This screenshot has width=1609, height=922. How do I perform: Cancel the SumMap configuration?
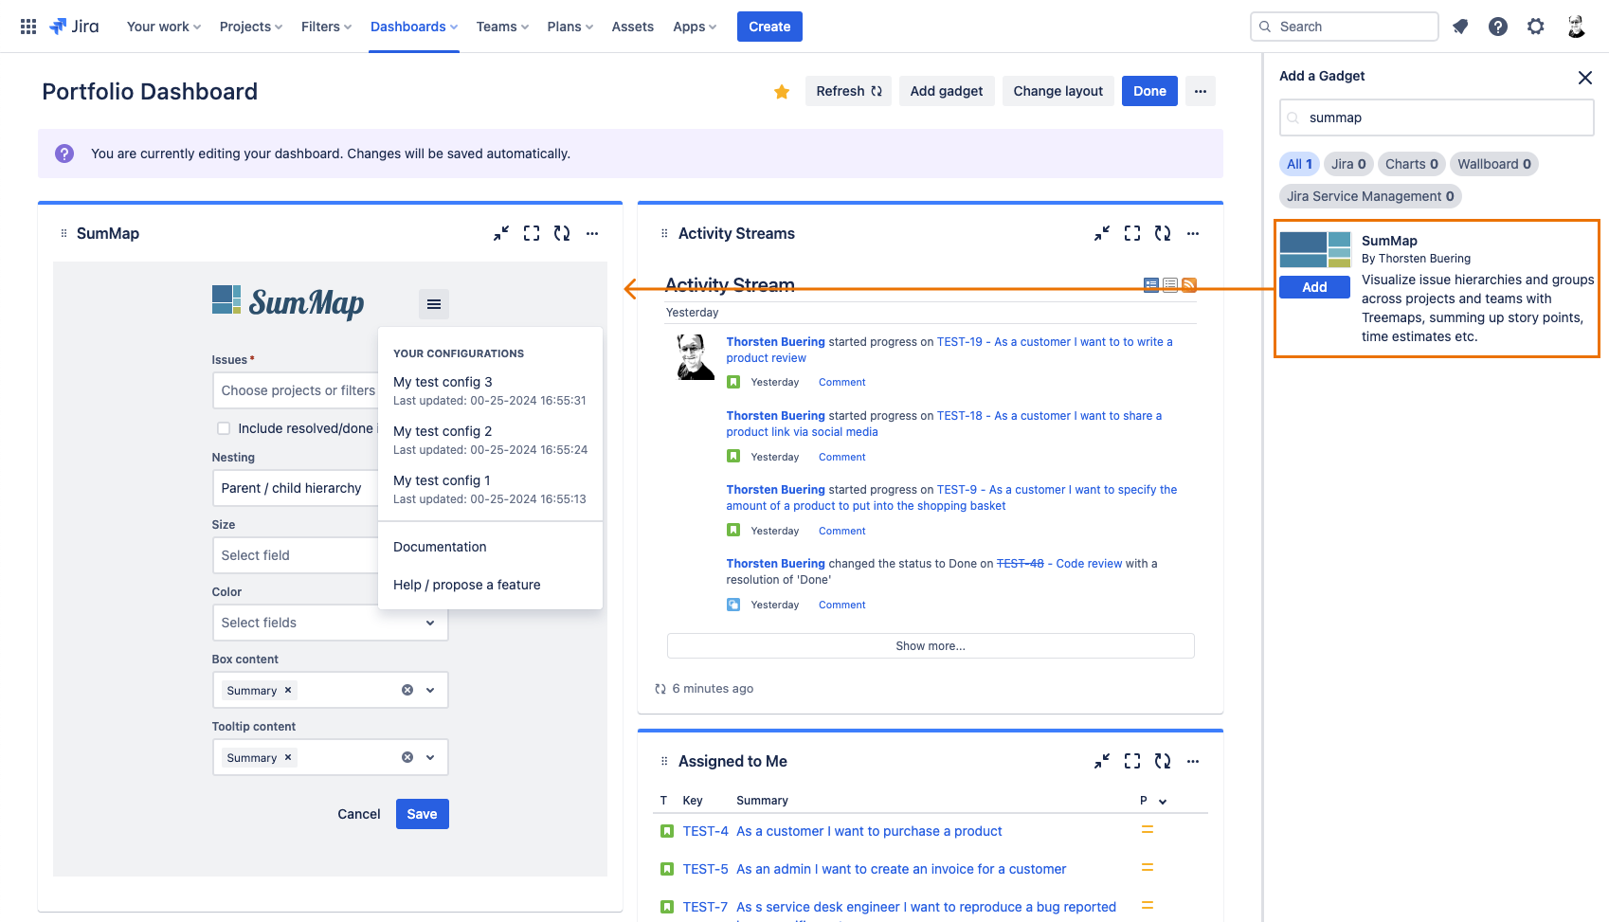tap(359, 814)
